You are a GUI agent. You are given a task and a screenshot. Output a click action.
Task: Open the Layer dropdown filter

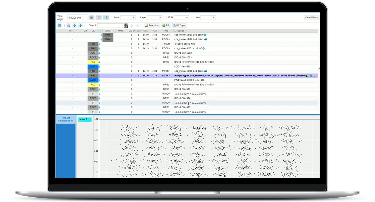pos(154,18)
